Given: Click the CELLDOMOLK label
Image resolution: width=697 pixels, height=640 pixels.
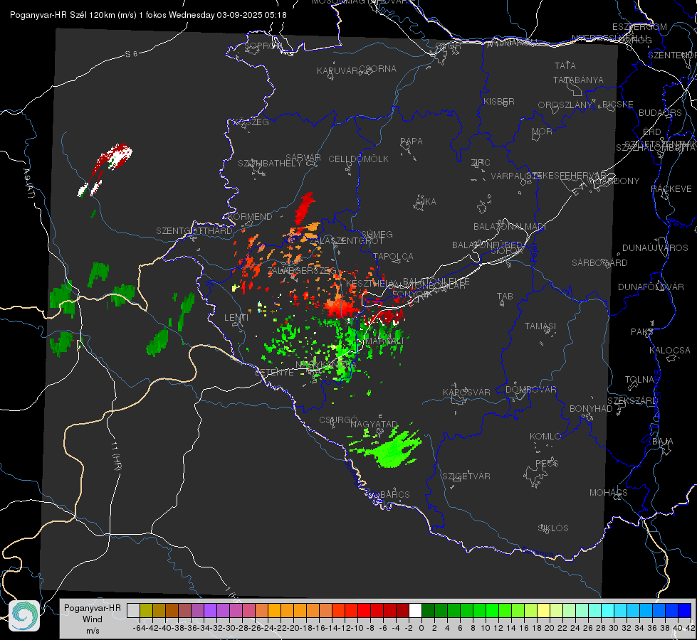Looking at the screenshot, I should [359, 159].
